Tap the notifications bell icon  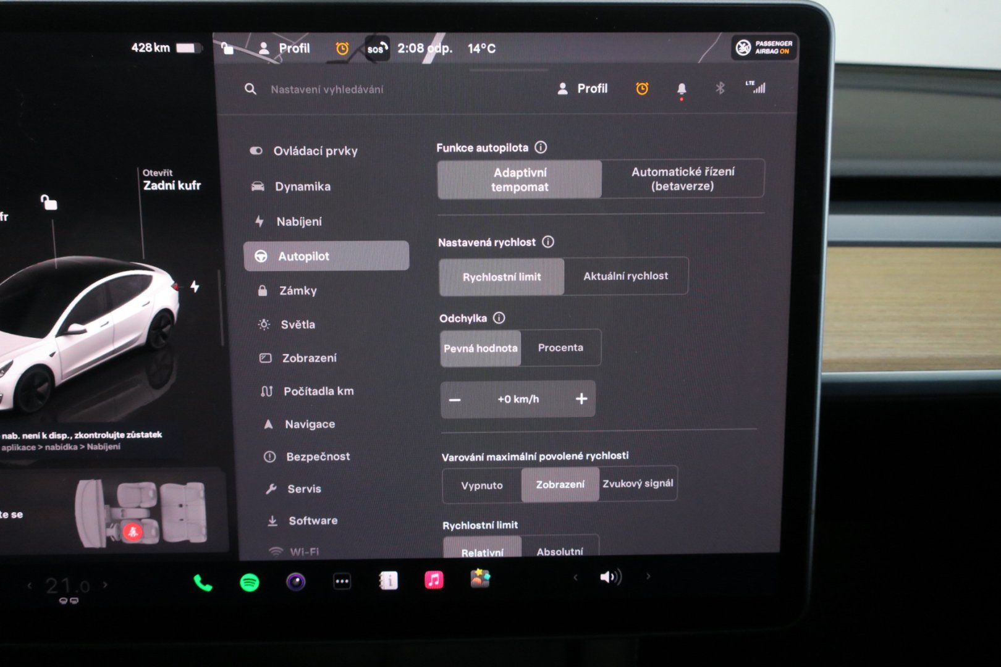pyautogui.click(x=682, y=89)
